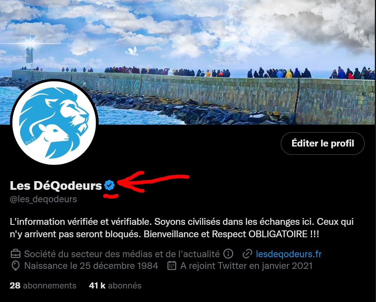
Task: Open the 28 abonnements following list
Action: click(x=43, y=285)
